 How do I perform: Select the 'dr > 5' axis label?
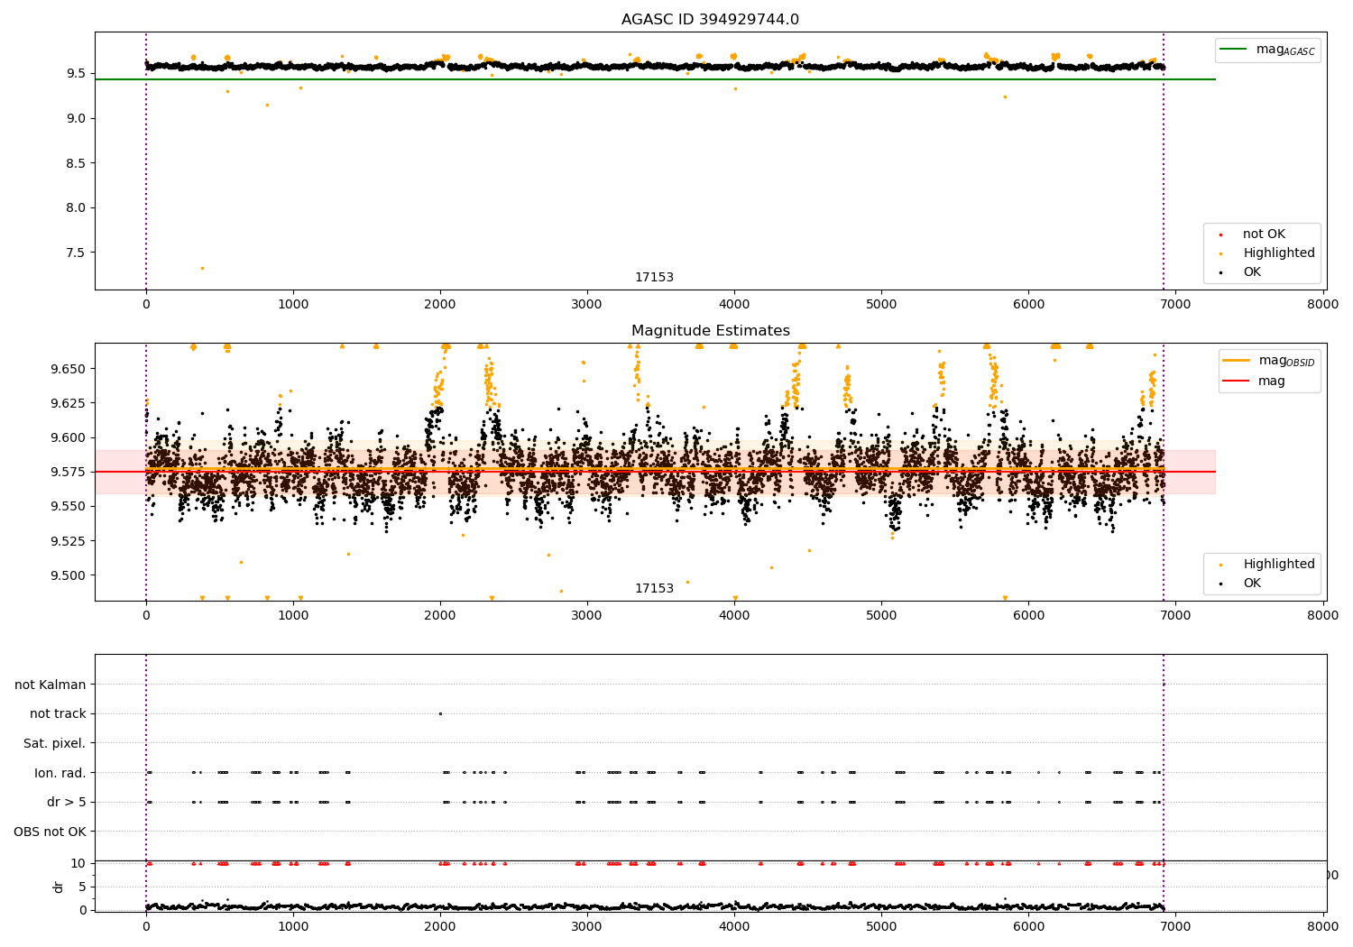[67, 802]
